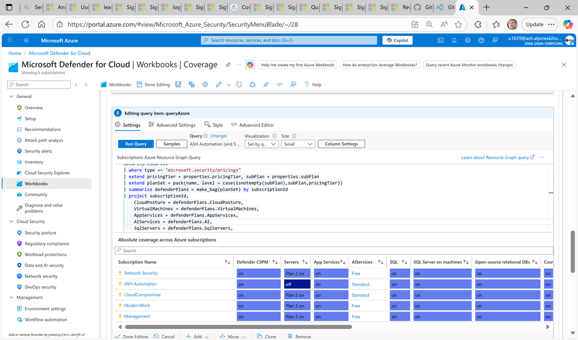Viewport: 578px width, 340px height.
Task: Open the Visualization dropdown
Action: coord(261,144)
